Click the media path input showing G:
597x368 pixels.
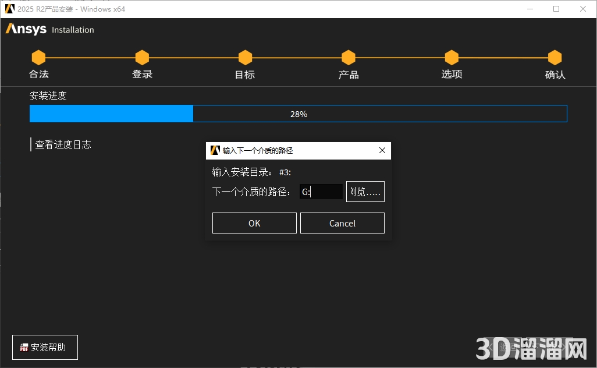[x=321, y=191]
